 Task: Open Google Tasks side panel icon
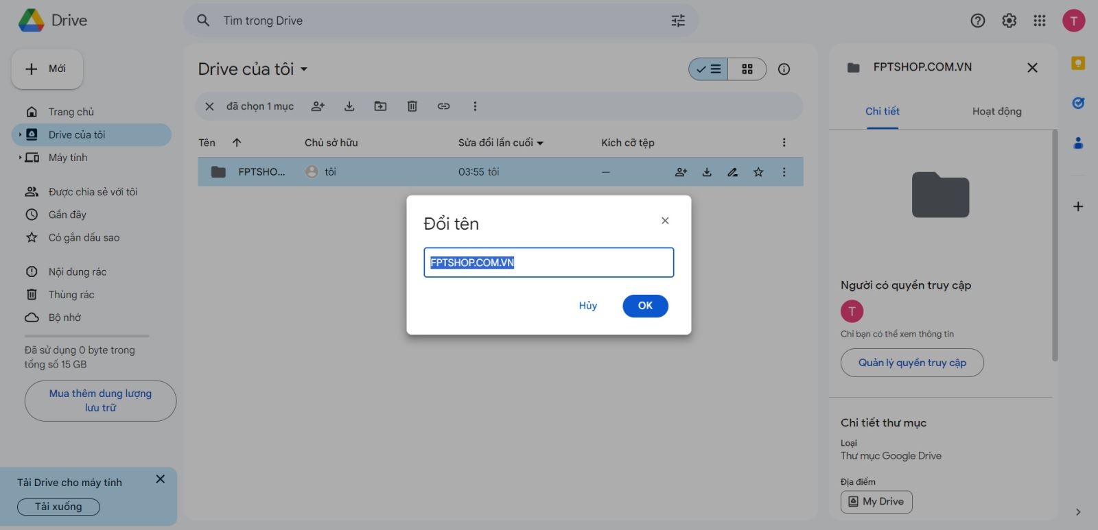click(1078, 103)
